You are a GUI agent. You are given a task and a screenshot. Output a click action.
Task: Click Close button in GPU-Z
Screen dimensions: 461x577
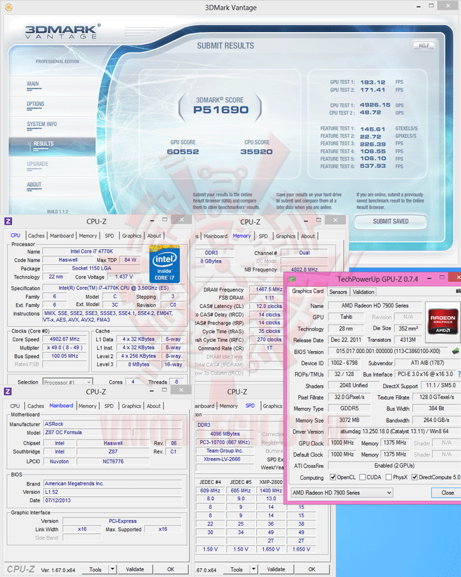coord(448,492)
